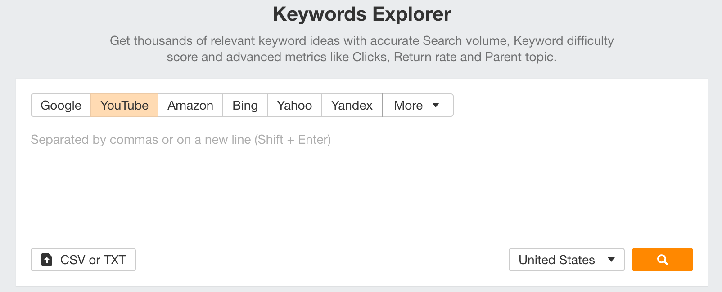This screenshot has height=292, width=722.
Task: Click the empty area below the placeholder
Action: [x=362, y=193]
